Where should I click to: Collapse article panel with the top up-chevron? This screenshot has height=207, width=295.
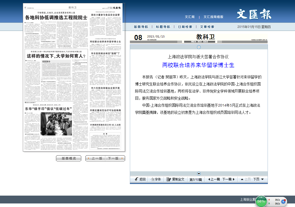(x=199, y=47)
